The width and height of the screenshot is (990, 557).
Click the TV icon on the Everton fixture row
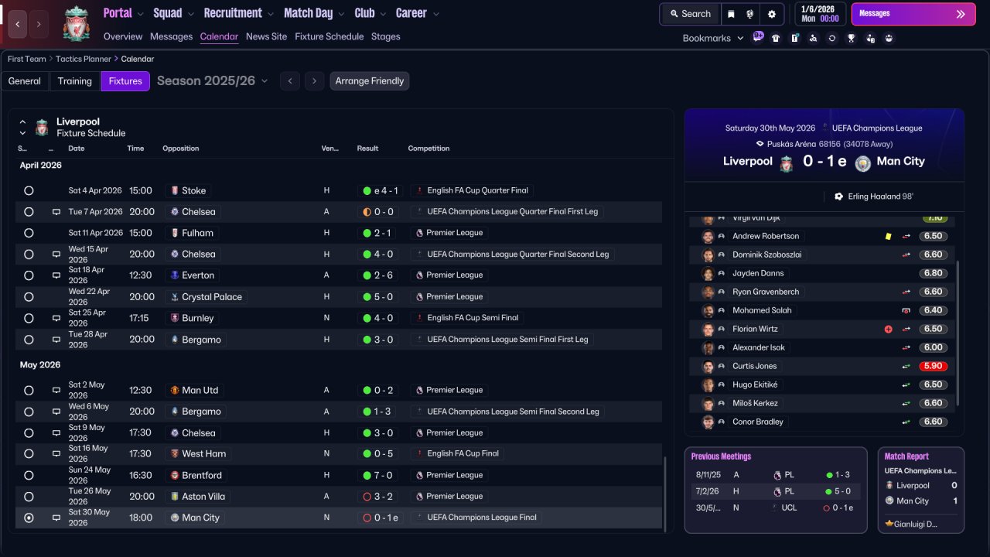pos(56,275)
